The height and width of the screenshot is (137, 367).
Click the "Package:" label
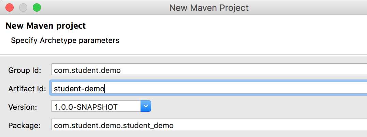coord(24,125)
